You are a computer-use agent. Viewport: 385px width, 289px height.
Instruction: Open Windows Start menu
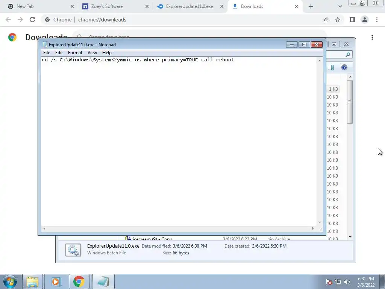[10, 281]
